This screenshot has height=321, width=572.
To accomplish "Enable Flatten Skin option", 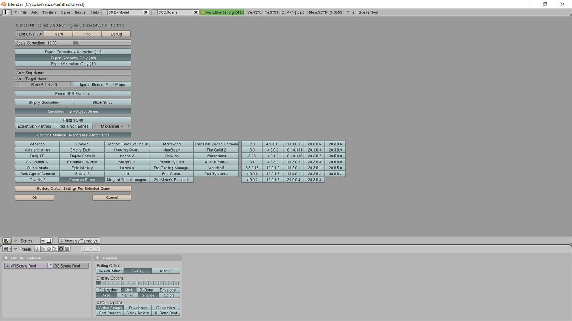I will click(x=73, y=120).
